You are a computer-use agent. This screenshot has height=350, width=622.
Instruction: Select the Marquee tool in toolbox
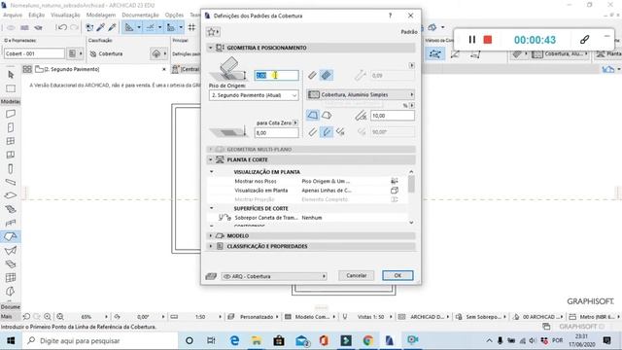click(11, 88)
